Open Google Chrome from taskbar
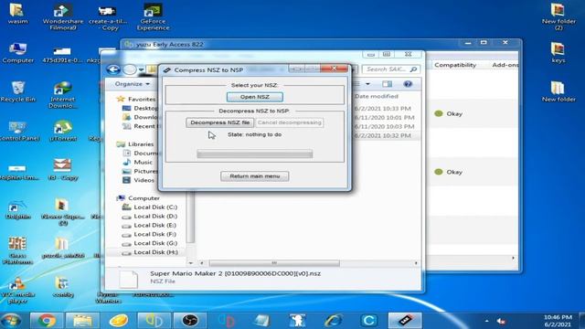585x329 pixels. [x=47, y=321]
